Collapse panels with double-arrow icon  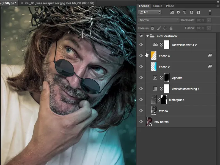218,2
